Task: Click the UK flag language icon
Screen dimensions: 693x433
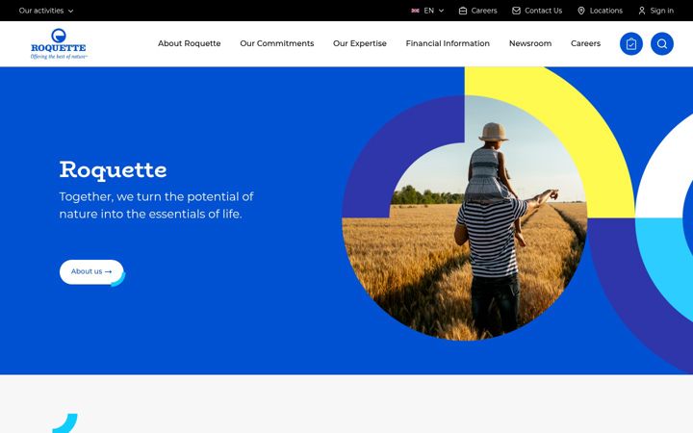Action: (x=415, y=11)
